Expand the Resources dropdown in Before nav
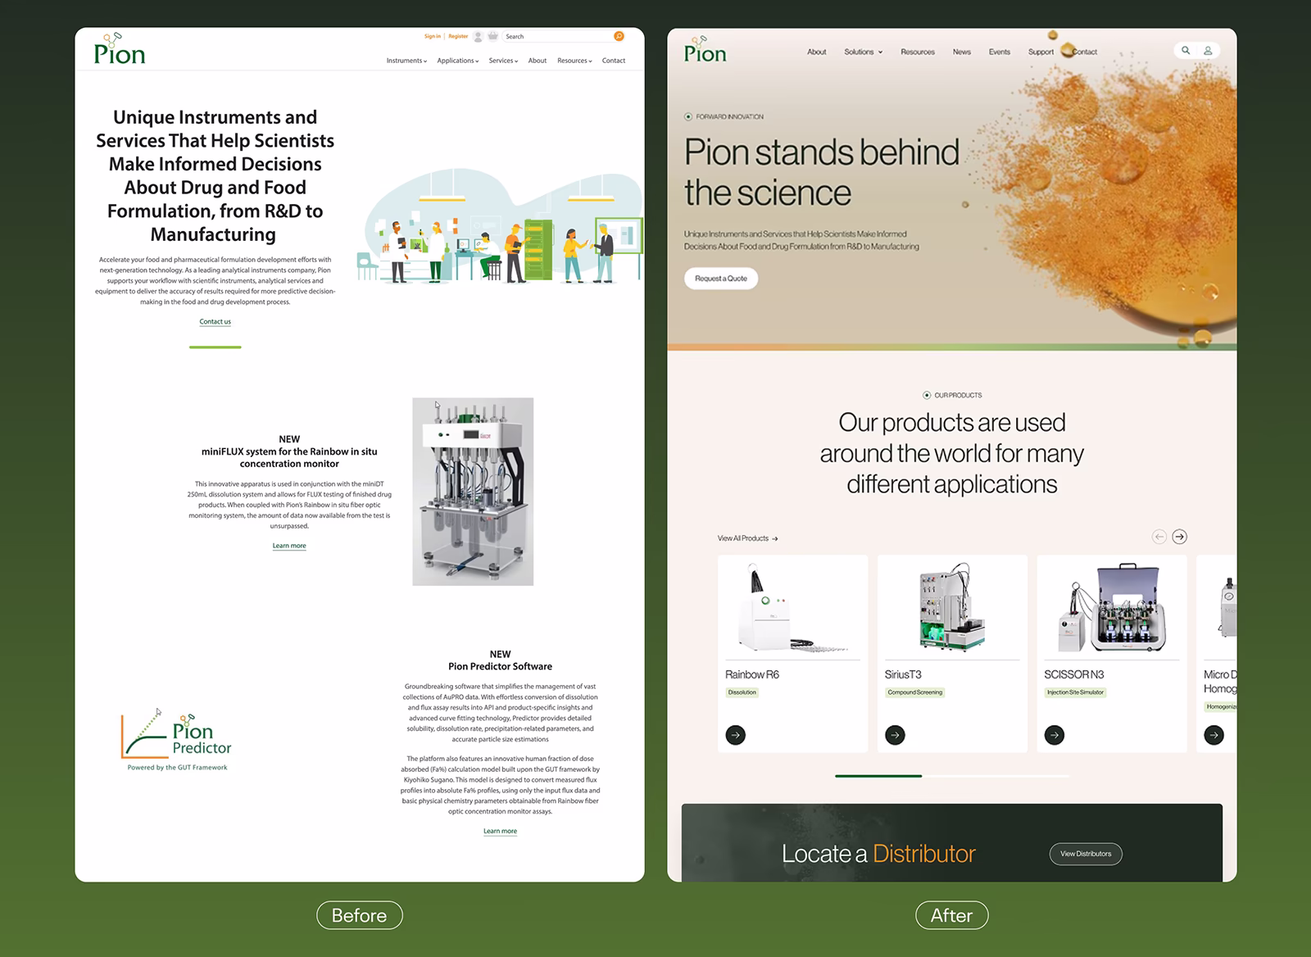The image size is (1311, 957). 574,61
